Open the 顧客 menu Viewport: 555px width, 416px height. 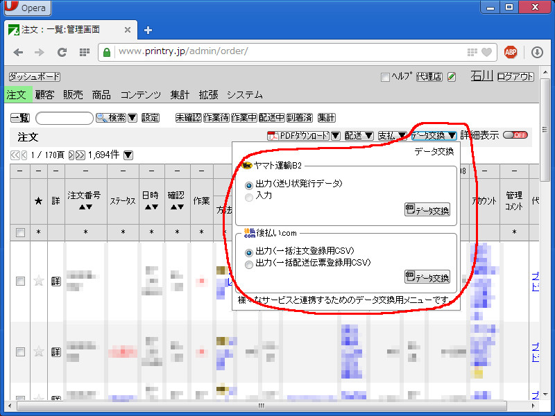coord(45,95)
